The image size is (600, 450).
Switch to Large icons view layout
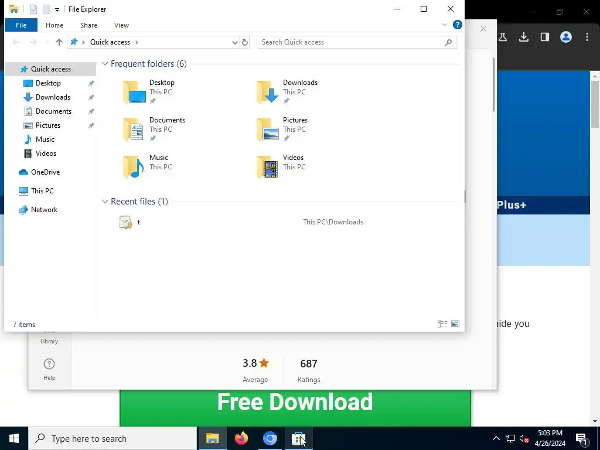pyautogui.click(x=455, y=324)
